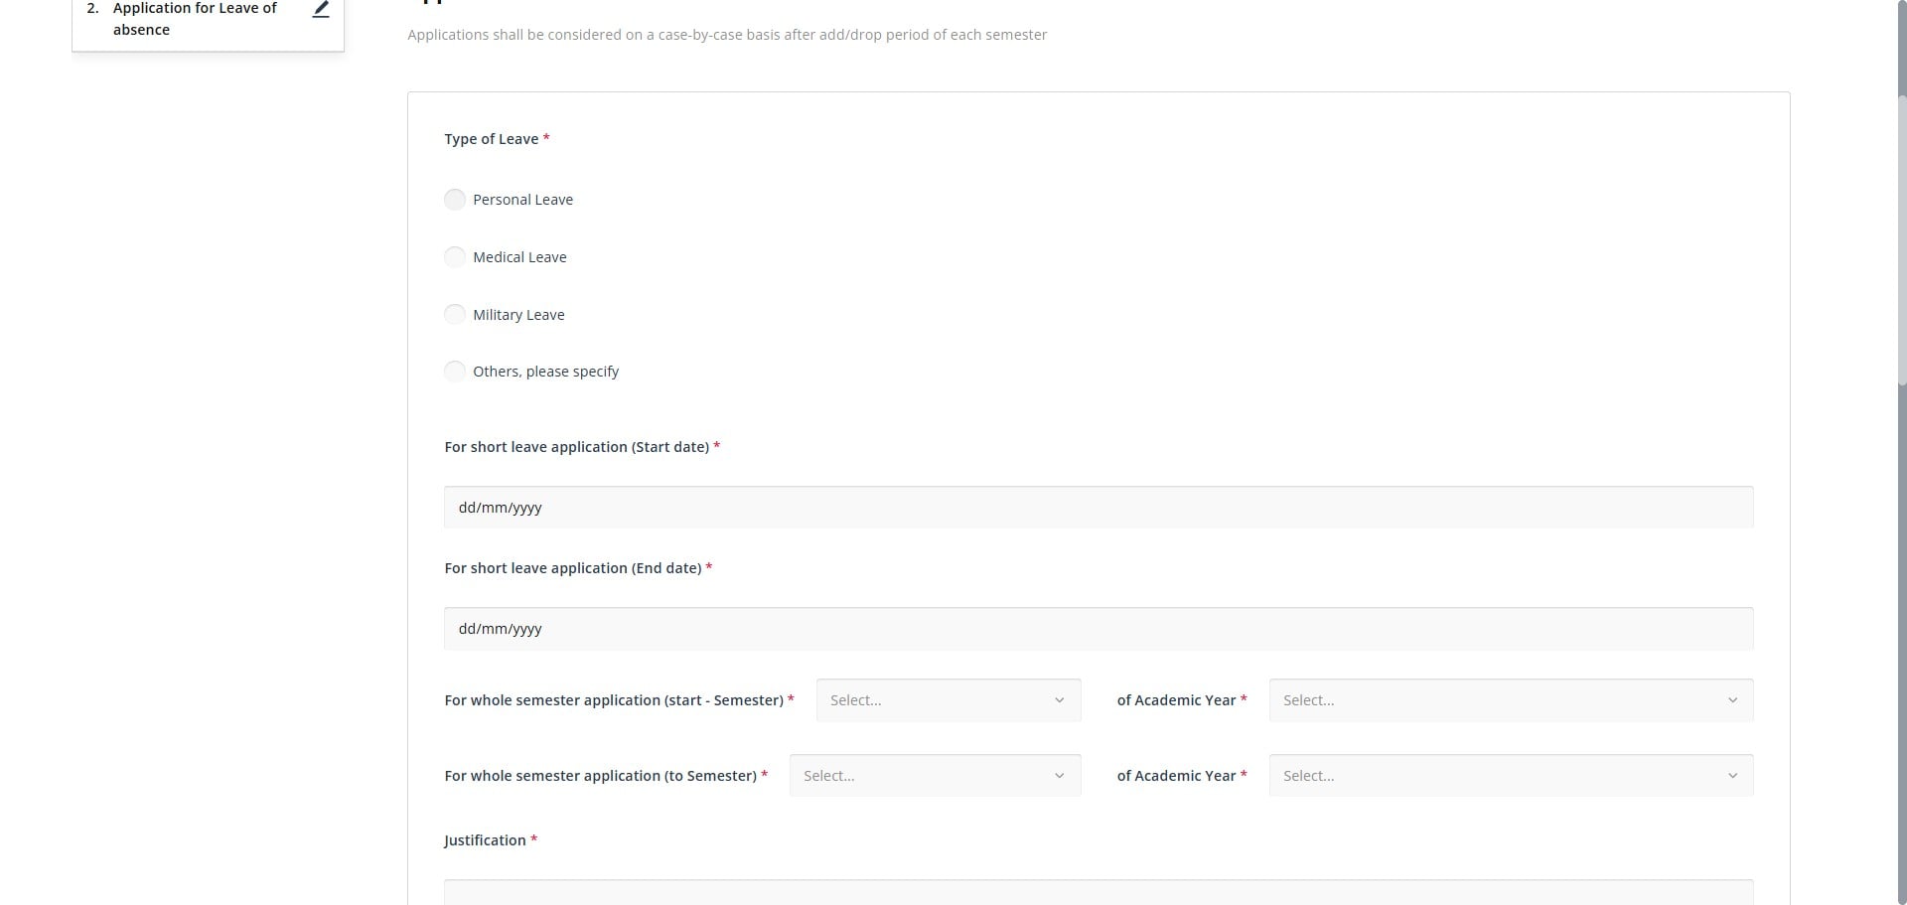This screenshot has width=1907, height=905.
Task: Focus the short leave Start date field
Action: point(1099,508)
